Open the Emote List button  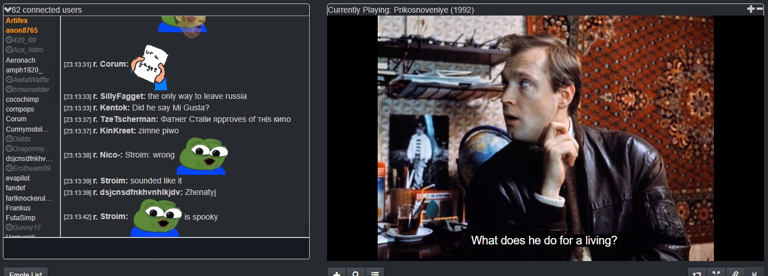25,273
